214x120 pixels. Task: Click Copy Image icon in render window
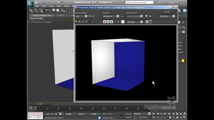click(x=80, y=22)
